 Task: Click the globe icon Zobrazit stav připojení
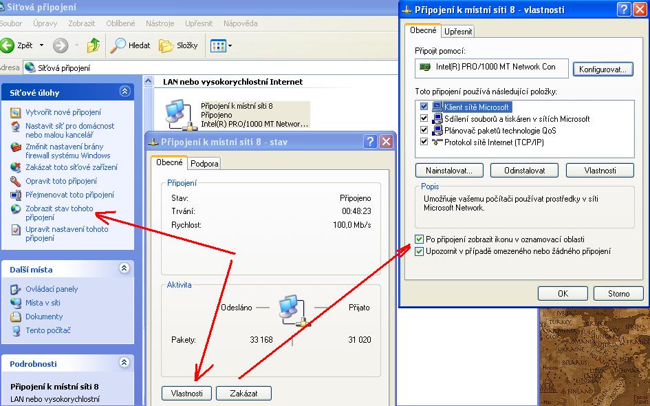click(x=15, y=209)
